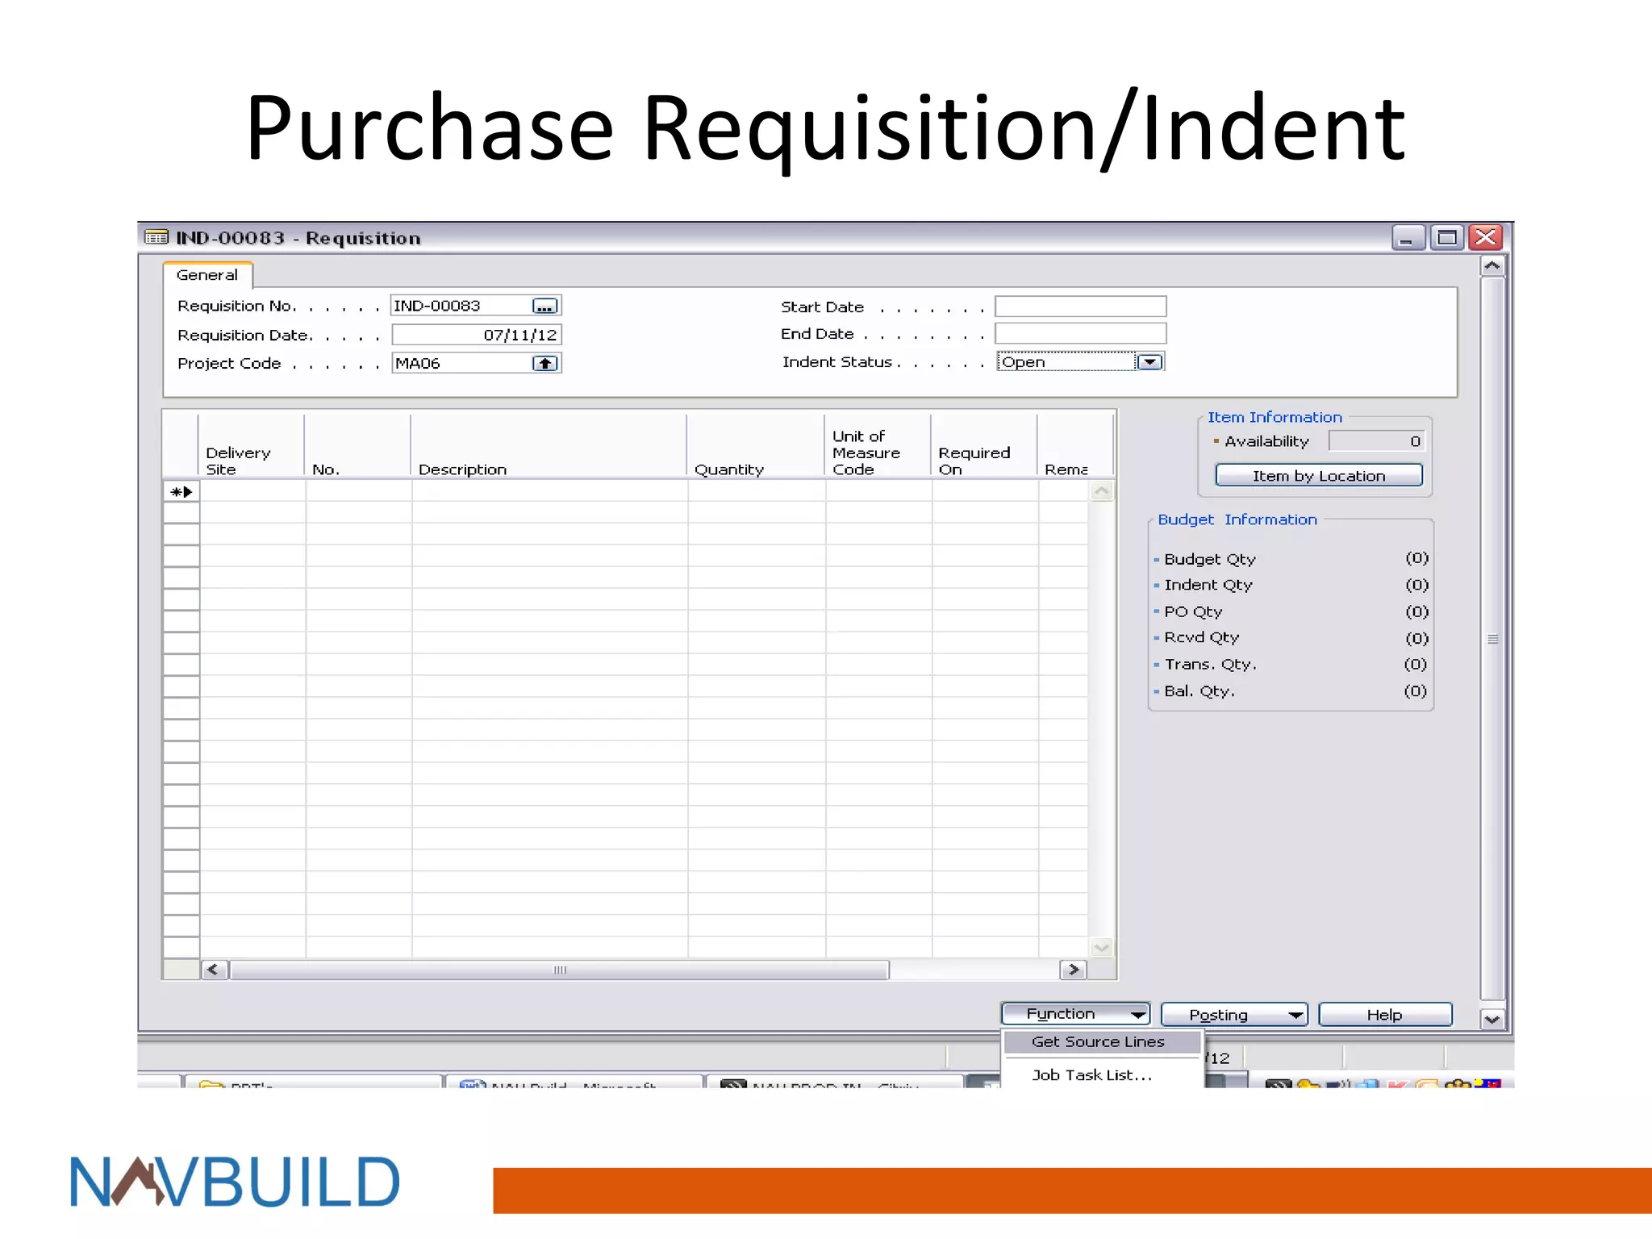Open the Project Code lookup arrow button

point(545,364)
